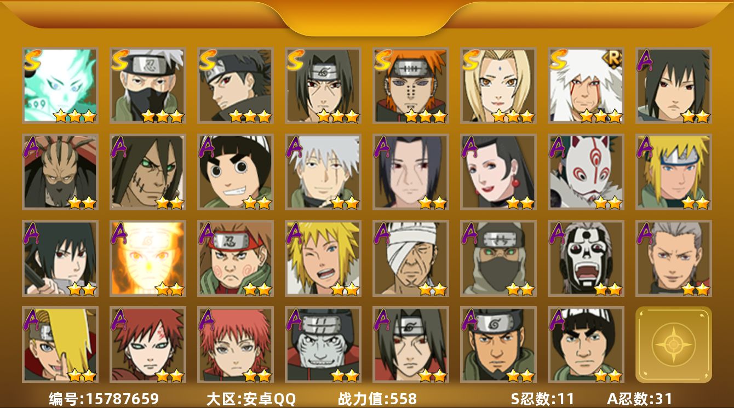Select the long-haired green-eyed stitched-face ninja

coord(148,172)
